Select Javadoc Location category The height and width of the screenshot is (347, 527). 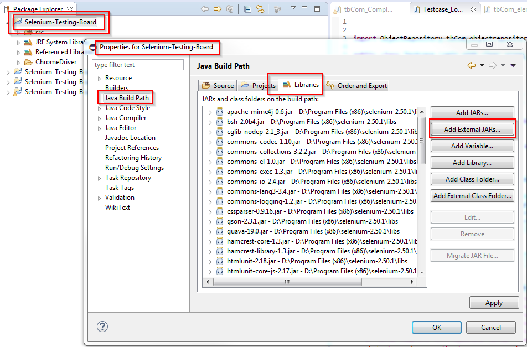coord(130,138)
